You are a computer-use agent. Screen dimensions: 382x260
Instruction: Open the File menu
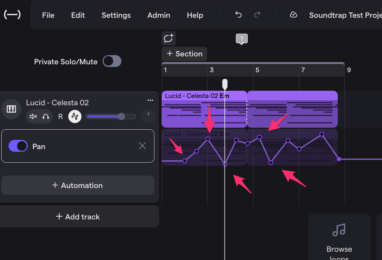point(48,15)
